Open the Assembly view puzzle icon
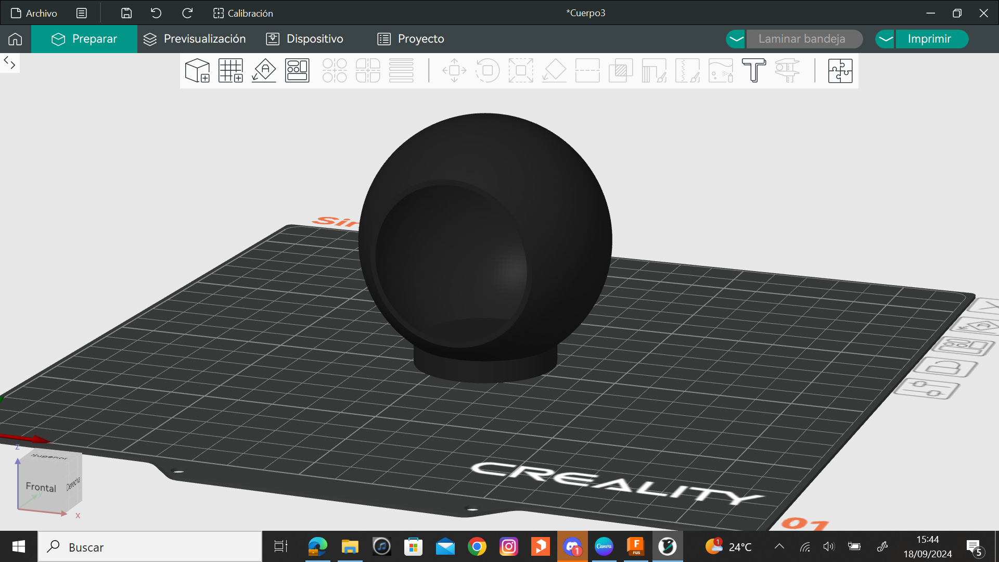This screenshot has width=999, height=562. 840,71
